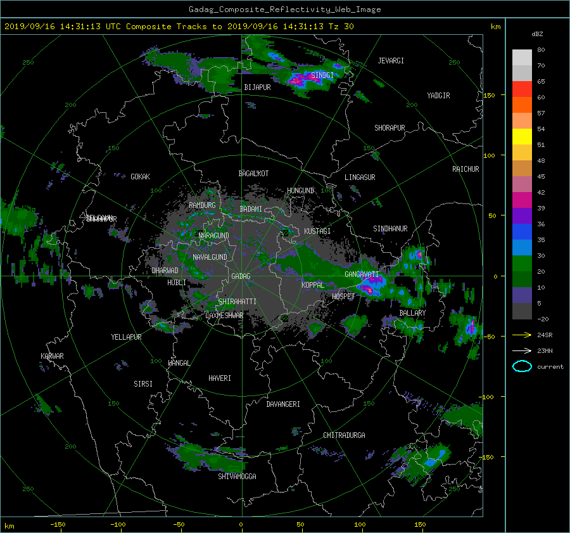Click the light gray 70 dBZ swatch
570x533 pixels.
pos(522,57)
